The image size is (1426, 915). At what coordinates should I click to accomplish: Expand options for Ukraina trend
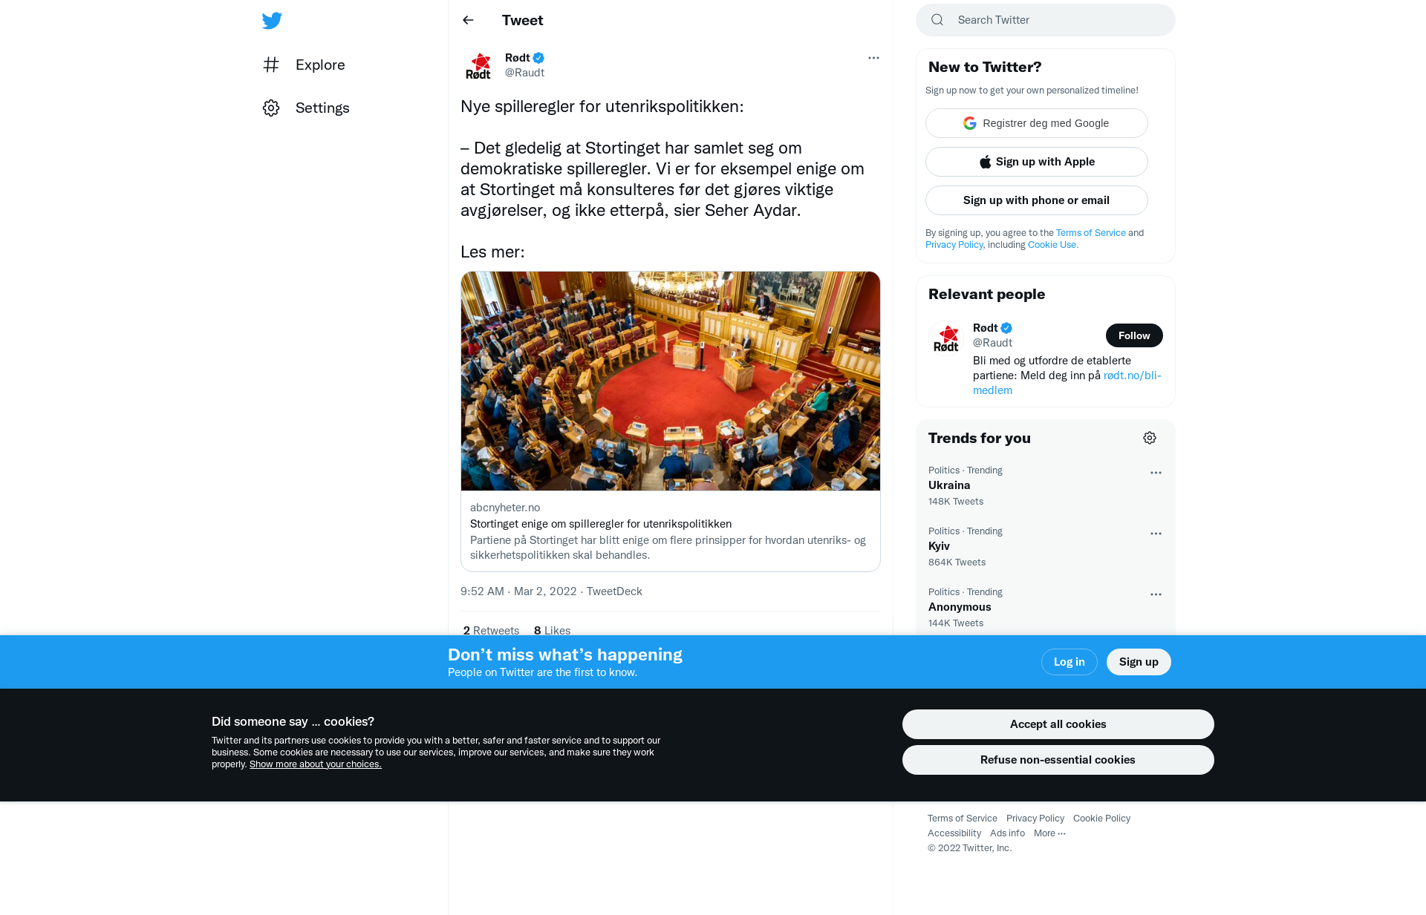(1156, 473)
